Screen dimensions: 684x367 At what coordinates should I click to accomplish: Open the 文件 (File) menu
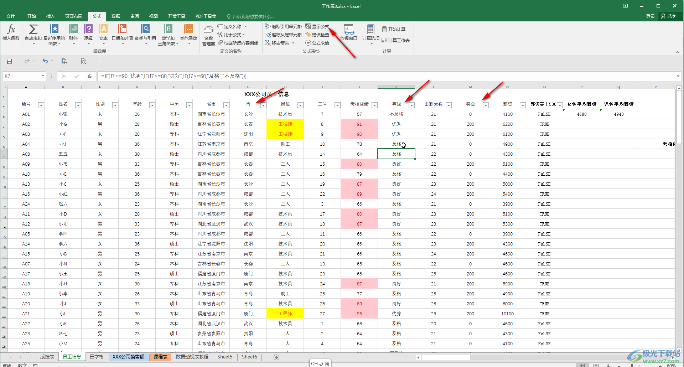[11, 16]
